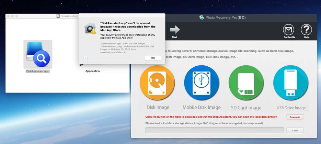The image size is (321, 144).
Task: Choose the green SD Card Image icon
Action: click(246, 83)
